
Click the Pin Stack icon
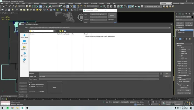(177, 39)
